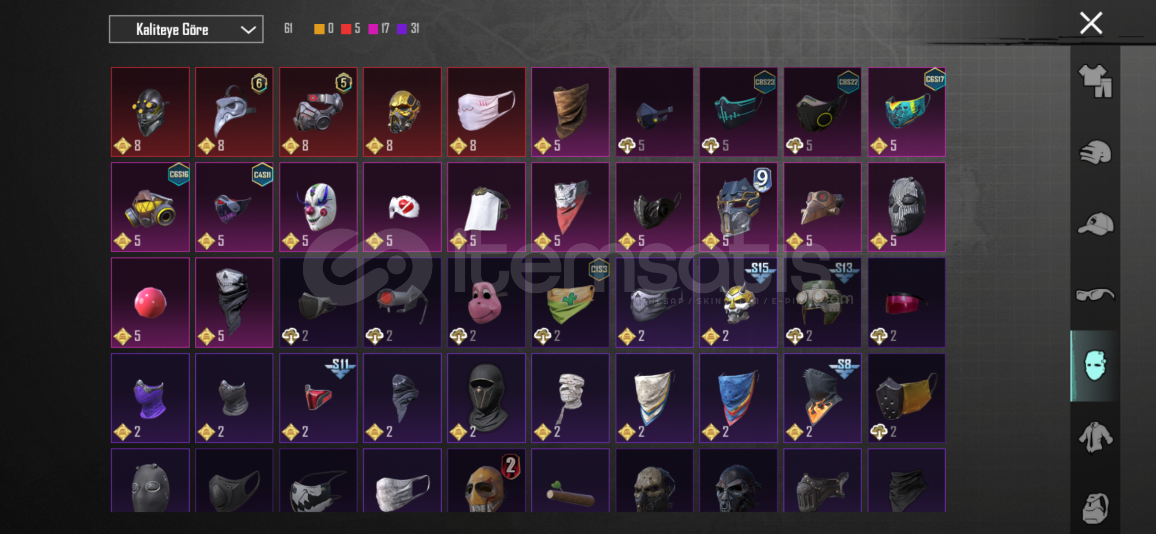Select the golden skull mask item
This screenshot has width=1156, height=534.
tap(402, 112)
